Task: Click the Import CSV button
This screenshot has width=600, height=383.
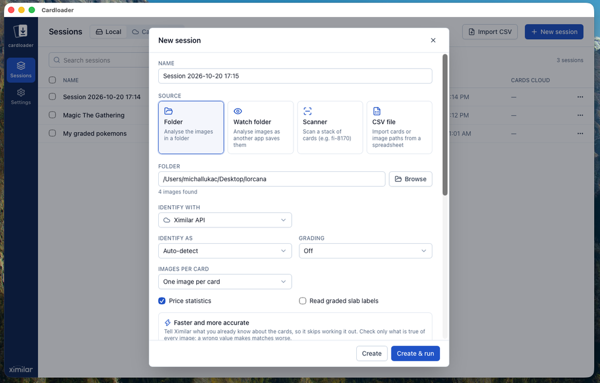Action: click(490, 32)
